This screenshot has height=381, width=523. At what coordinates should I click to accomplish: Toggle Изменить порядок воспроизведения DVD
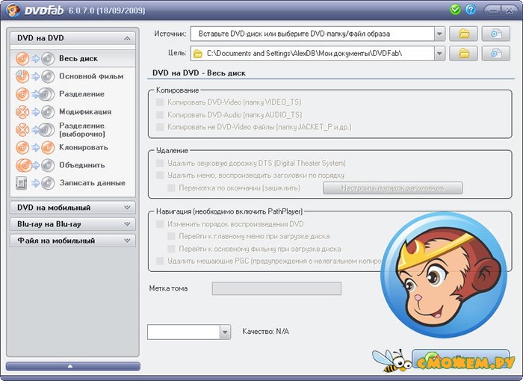(160, 224)
